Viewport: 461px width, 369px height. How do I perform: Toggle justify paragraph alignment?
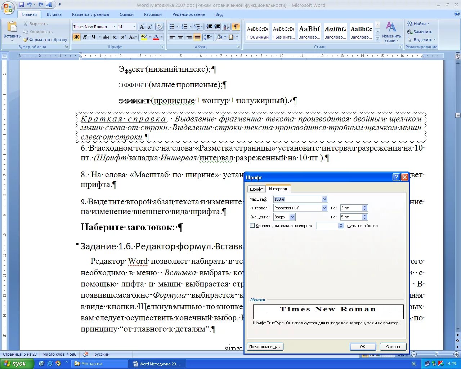point(197,37)
